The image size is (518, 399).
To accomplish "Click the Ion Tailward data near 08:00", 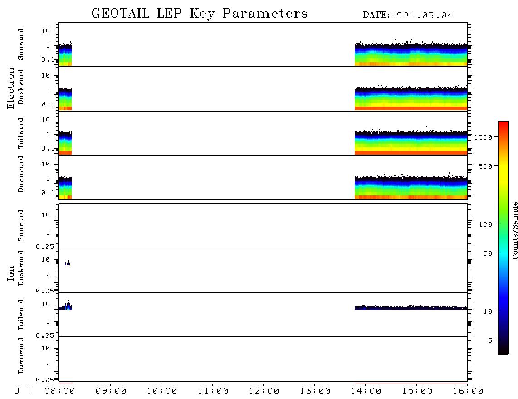I will (65, 306).
